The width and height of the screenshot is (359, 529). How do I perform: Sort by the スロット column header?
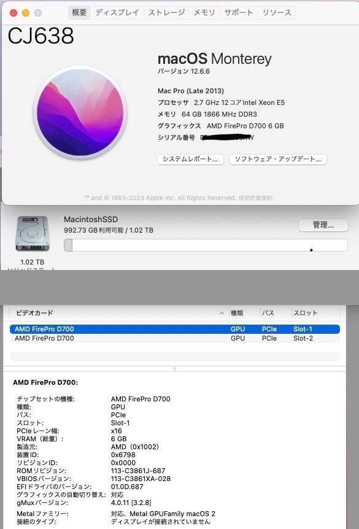[x=306, y=313]
